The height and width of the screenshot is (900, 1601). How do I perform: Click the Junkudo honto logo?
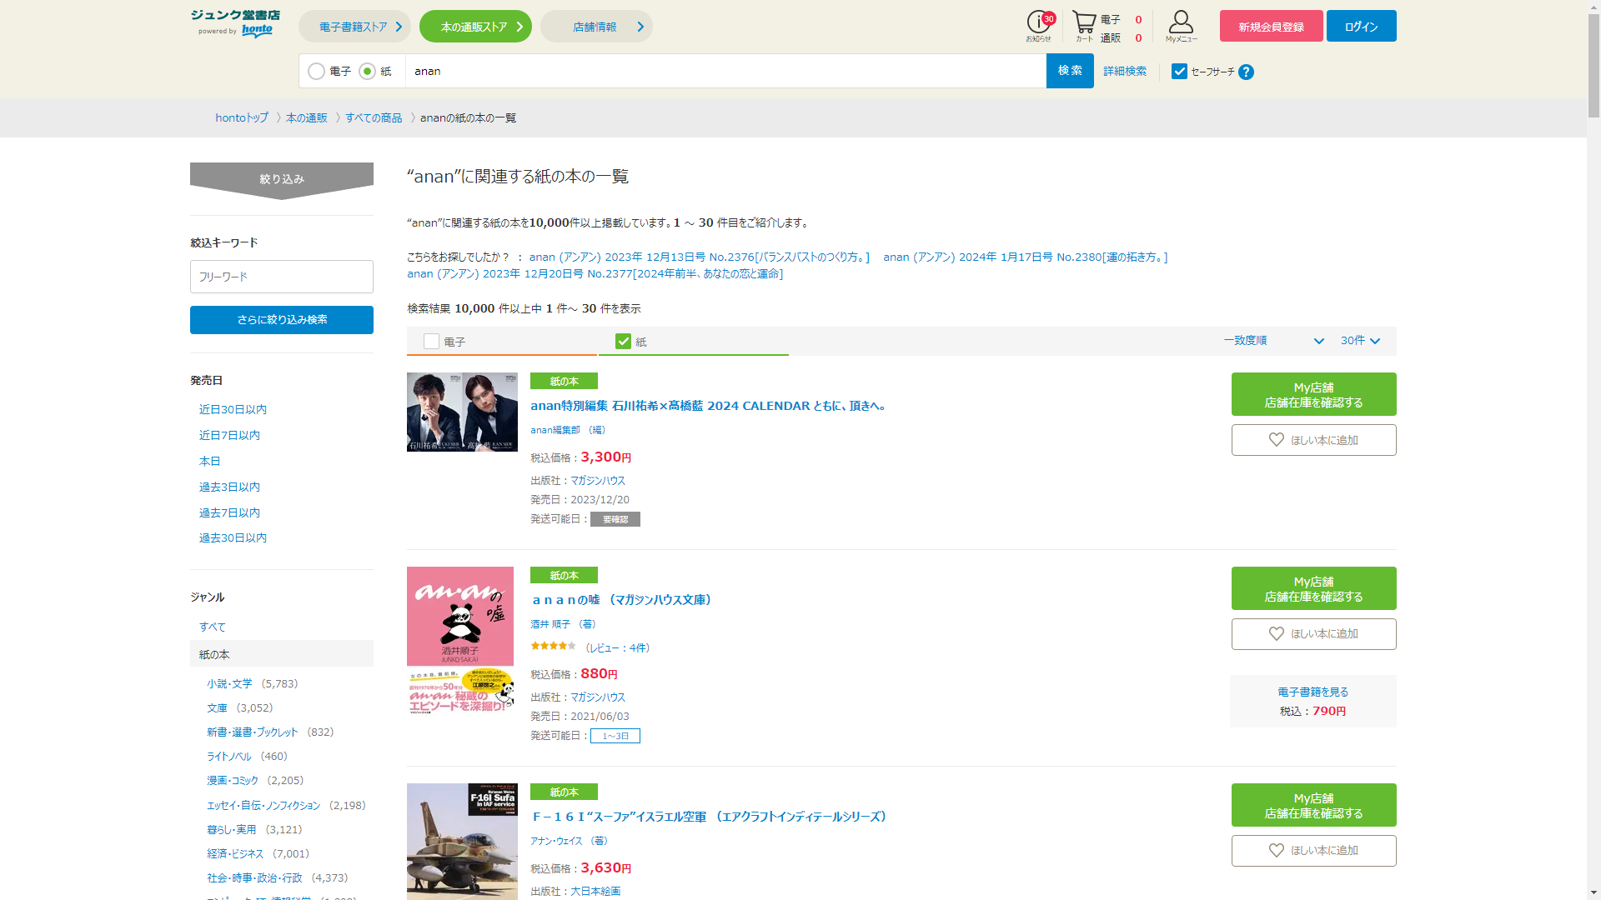[x=235, y=24]
